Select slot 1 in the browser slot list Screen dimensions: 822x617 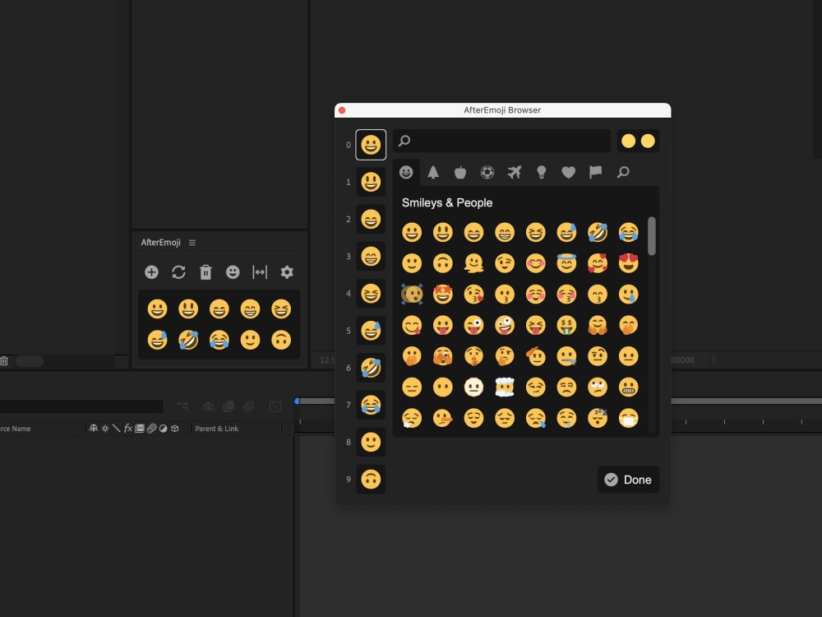coord(371,182)
